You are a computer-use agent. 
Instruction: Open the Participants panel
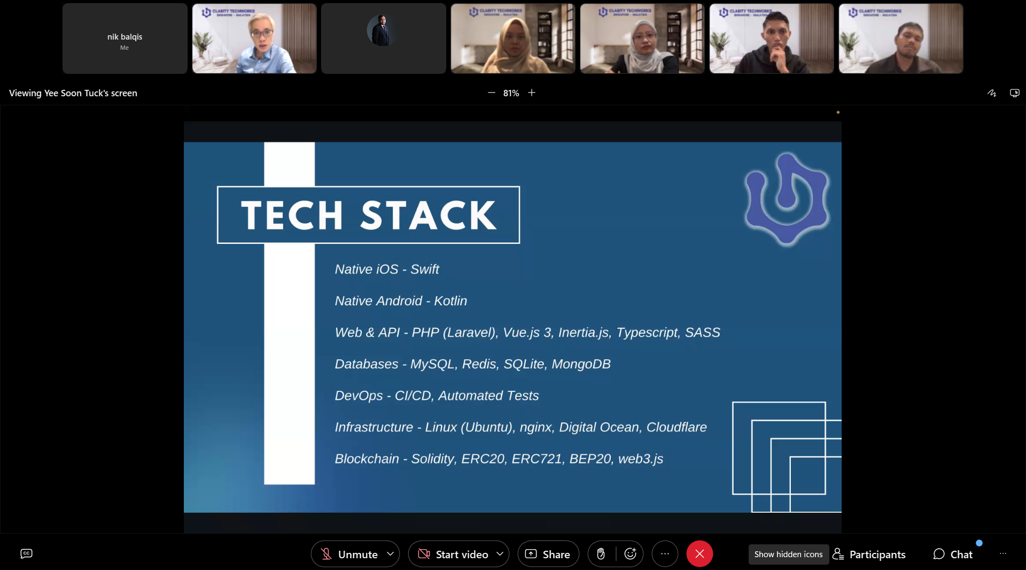coord(869,554)
